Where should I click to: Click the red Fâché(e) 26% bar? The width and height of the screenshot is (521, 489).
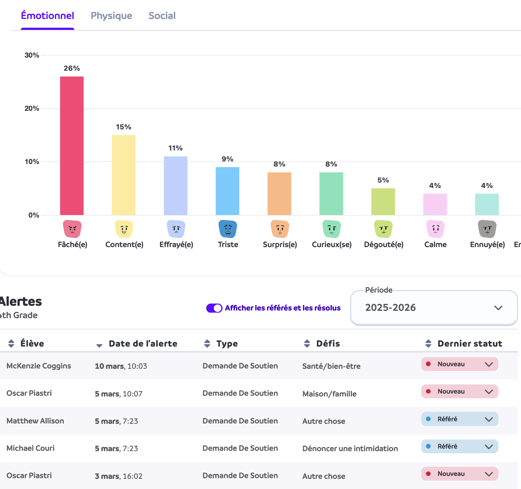click(x=72, y=146)
